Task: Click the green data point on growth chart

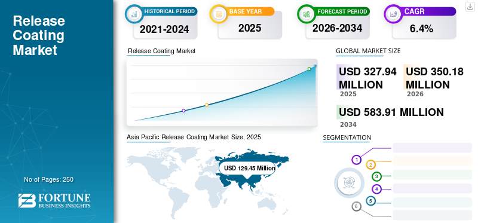Action: coord(309,69)
